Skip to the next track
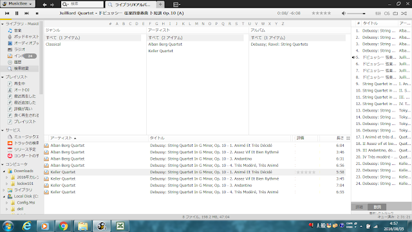 27,13
